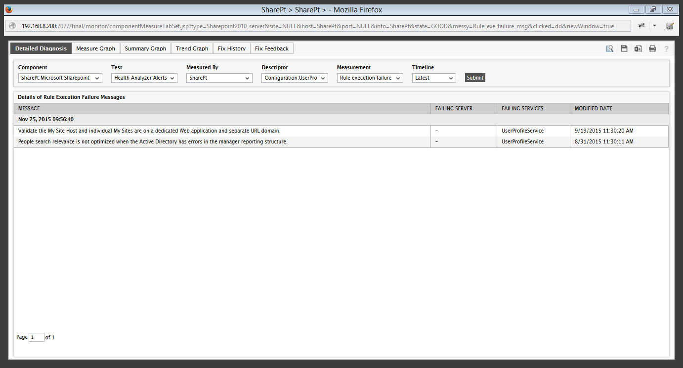Click the FAILING SERVER column header
The width and height of the screenshot is (683, 368).
[464, 108]
